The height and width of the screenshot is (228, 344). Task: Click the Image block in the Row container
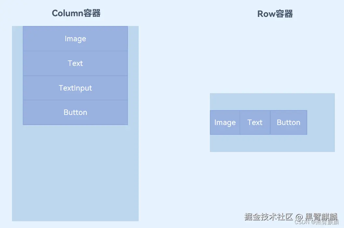point(225,122)
